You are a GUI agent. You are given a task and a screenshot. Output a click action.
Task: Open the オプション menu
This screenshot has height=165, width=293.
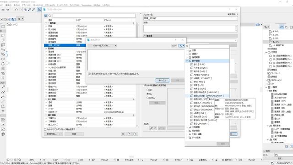[x=50, y=5]
